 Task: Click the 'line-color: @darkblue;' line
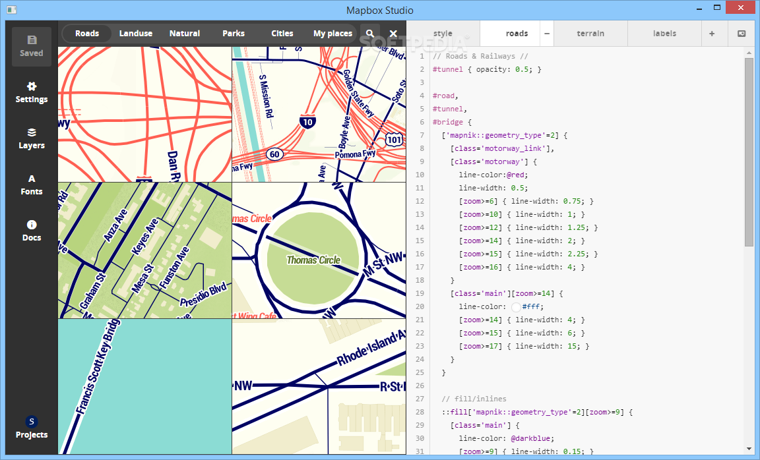coord(507,439)
